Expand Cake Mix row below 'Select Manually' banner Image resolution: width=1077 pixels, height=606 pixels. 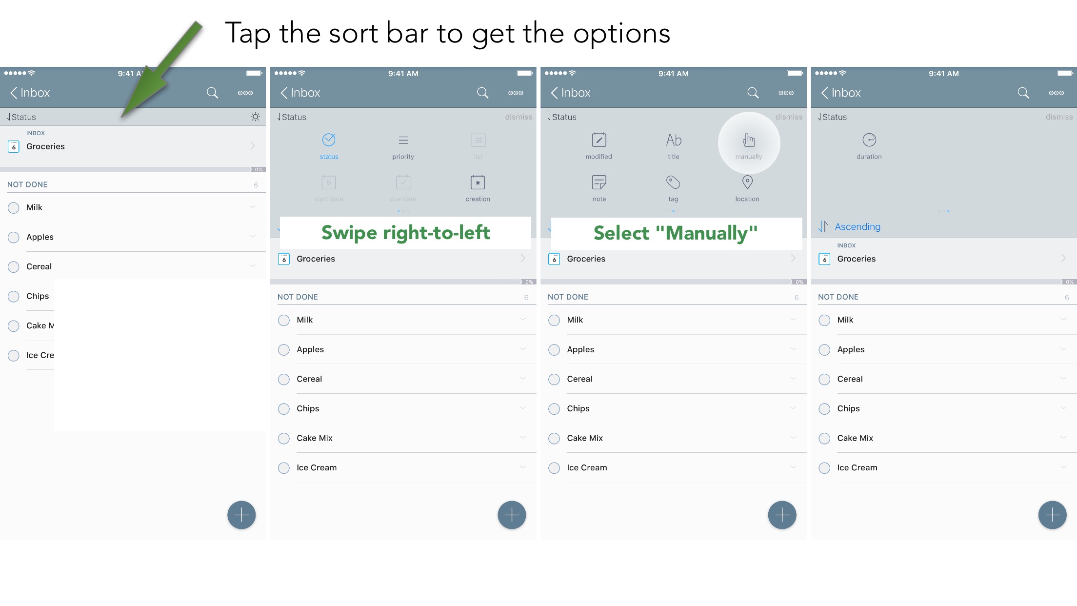coord(793,438)
